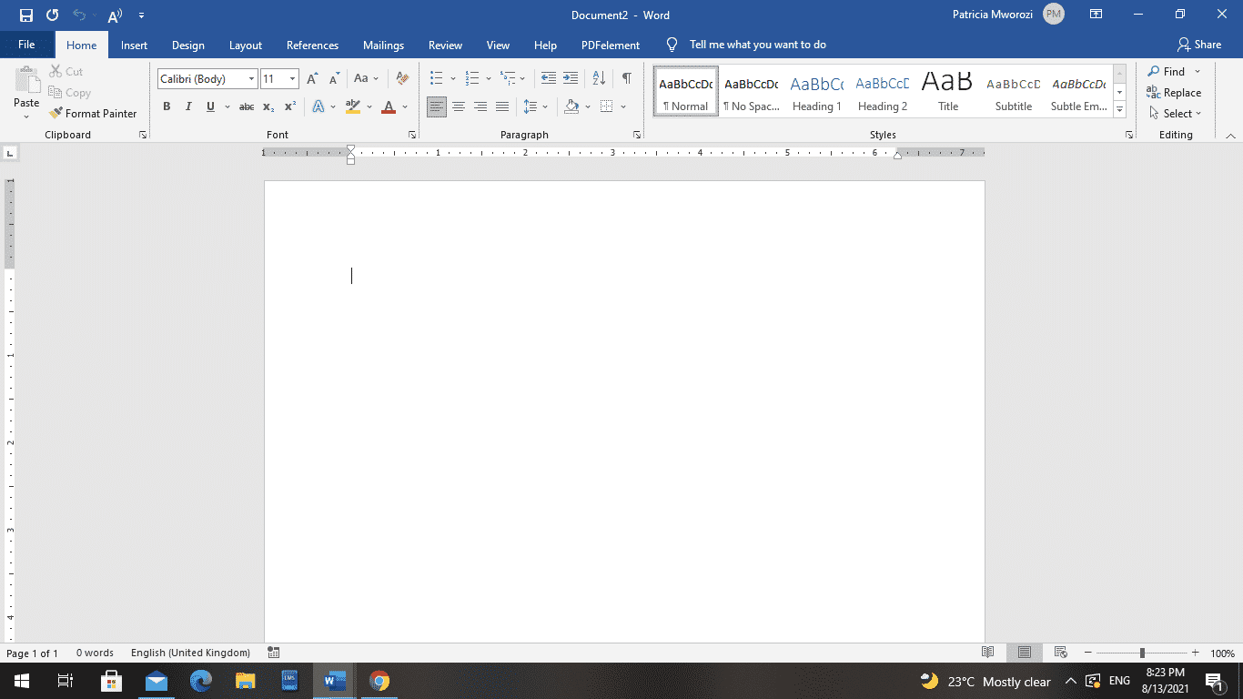The width and height of the screenshot is (1243, 699).
Task: Center align the paragraph
Action: (x=459, y=106)
